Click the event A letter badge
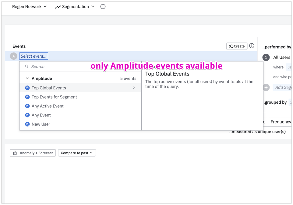 pos(14,56)
